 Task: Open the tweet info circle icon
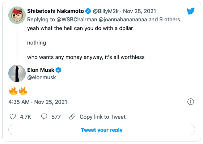point(191,102)
